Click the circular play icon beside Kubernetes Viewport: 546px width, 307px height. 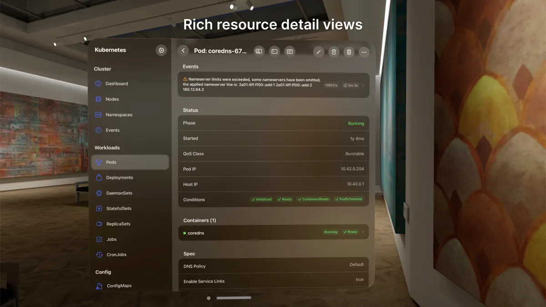pos(161,50)
